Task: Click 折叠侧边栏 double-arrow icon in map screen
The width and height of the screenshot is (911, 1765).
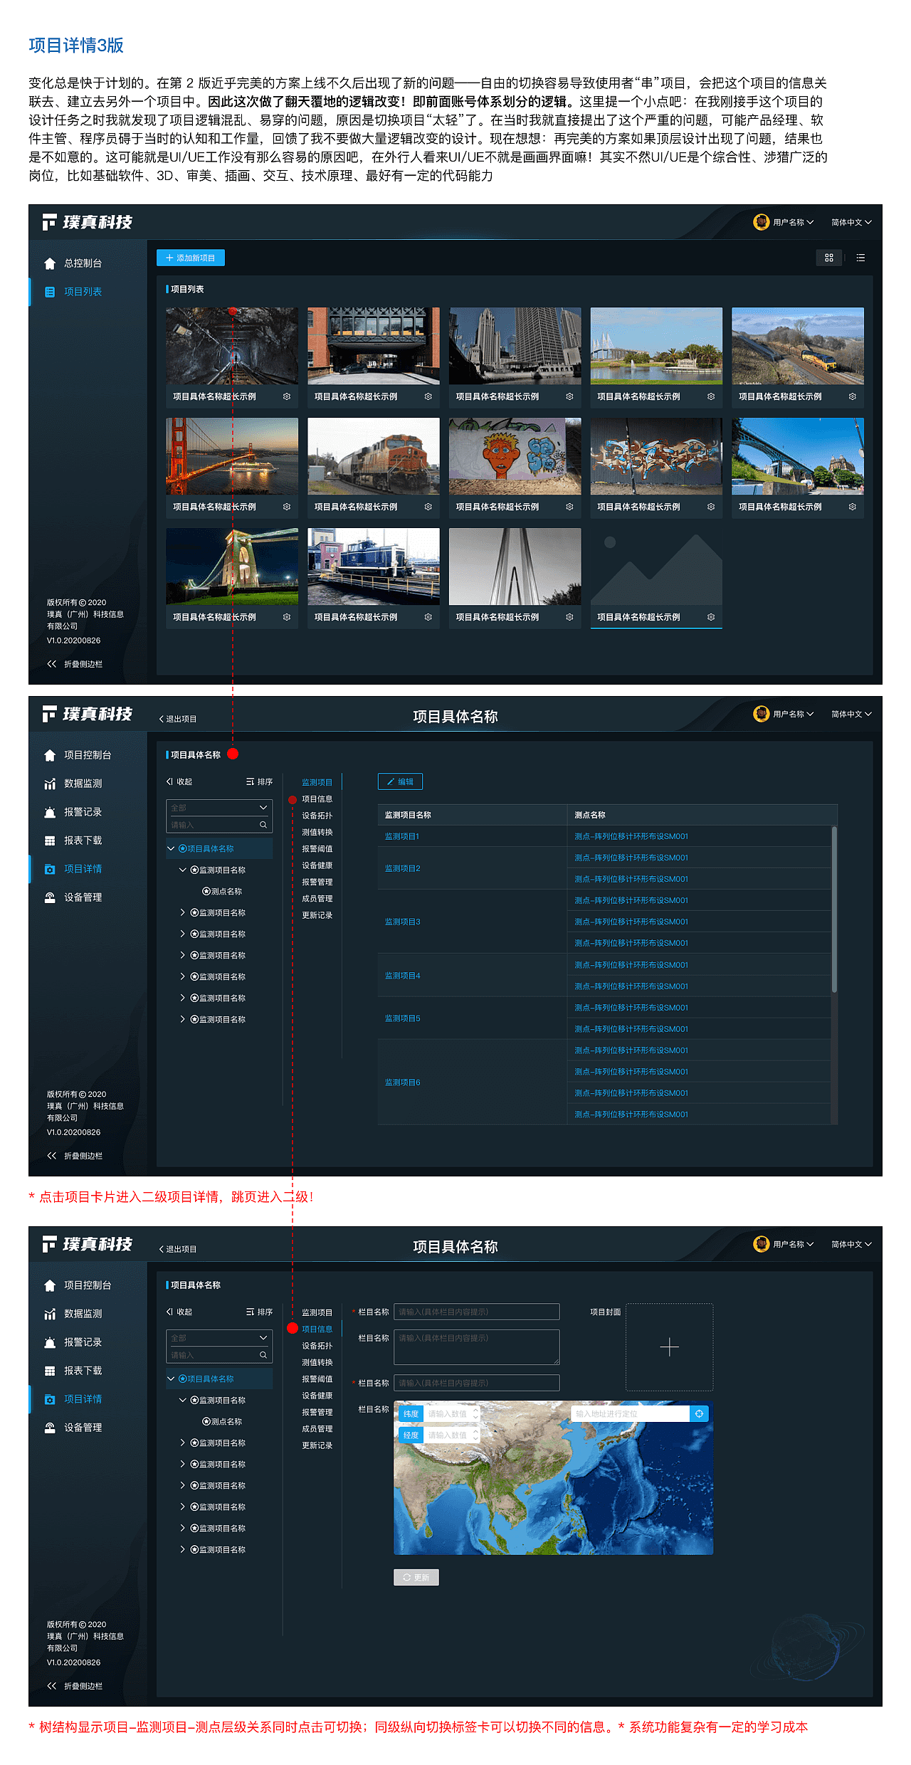Action: (51, 1685)
